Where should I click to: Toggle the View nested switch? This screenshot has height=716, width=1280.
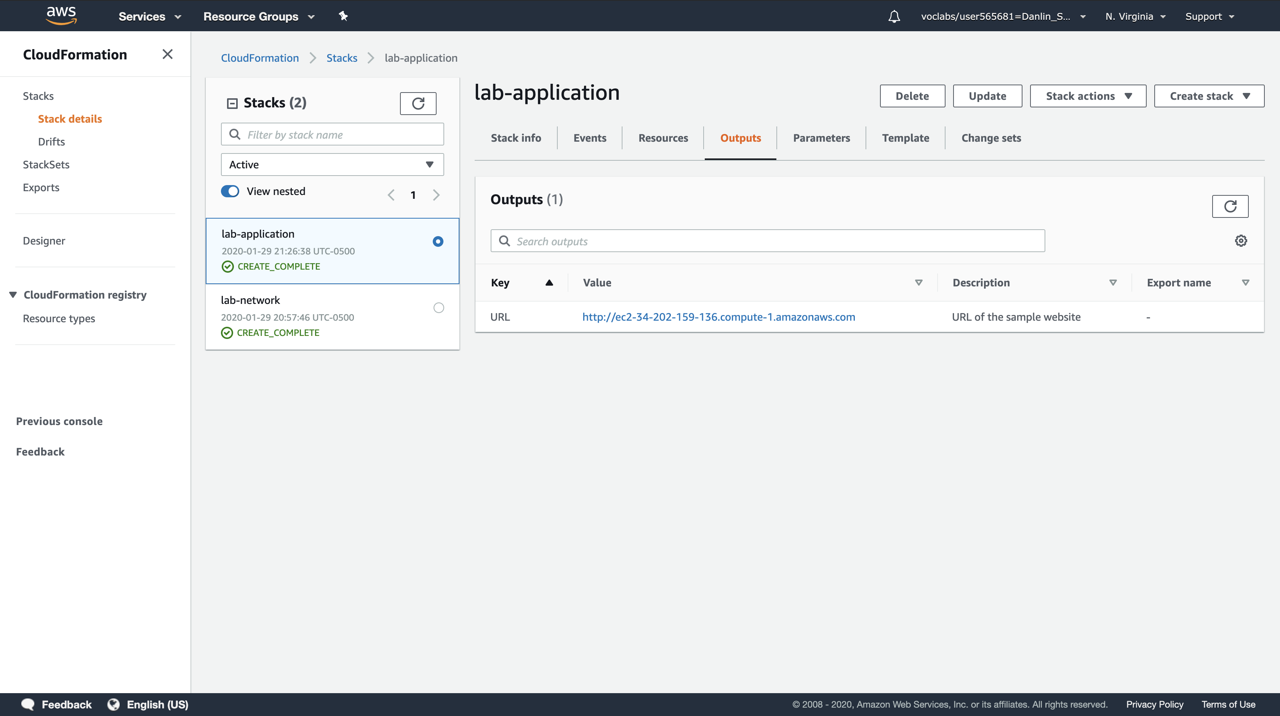(230, 191)
